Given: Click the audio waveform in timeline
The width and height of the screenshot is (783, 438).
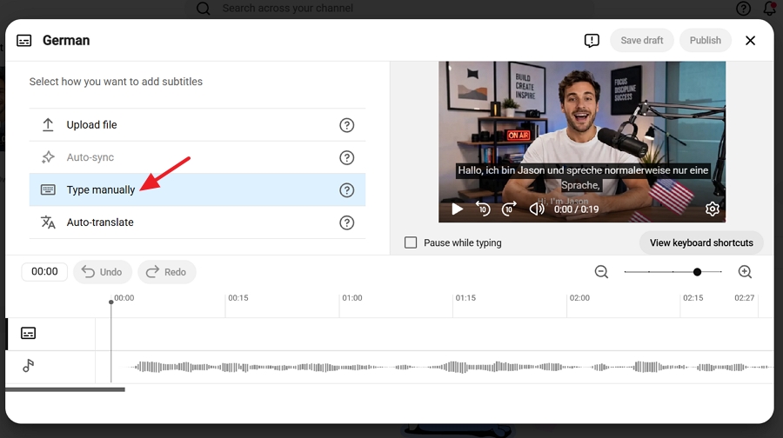Looking at the screenshot, I should [x=450, y=367].
